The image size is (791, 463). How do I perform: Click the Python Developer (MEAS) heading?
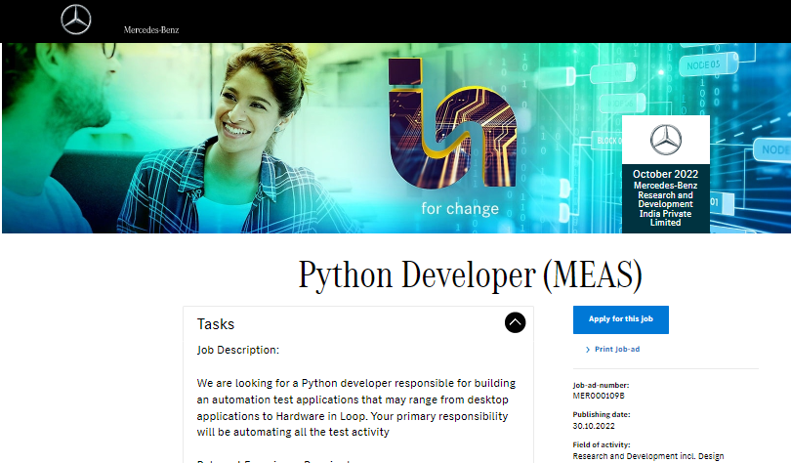[x=470, y=275]
